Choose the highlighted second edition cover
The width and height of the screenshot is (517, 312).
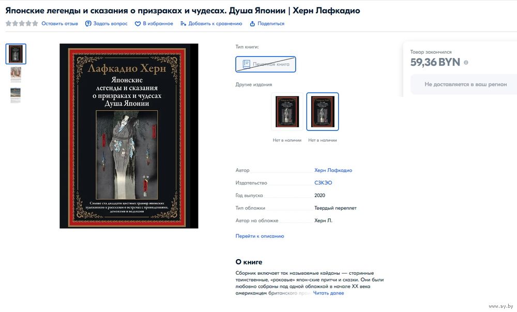[323, 111]
